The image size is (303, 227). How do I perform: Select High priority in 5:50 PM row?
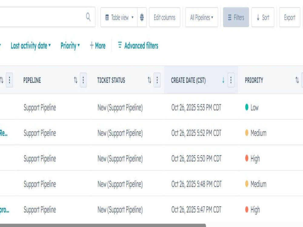(x=252, y=159)
